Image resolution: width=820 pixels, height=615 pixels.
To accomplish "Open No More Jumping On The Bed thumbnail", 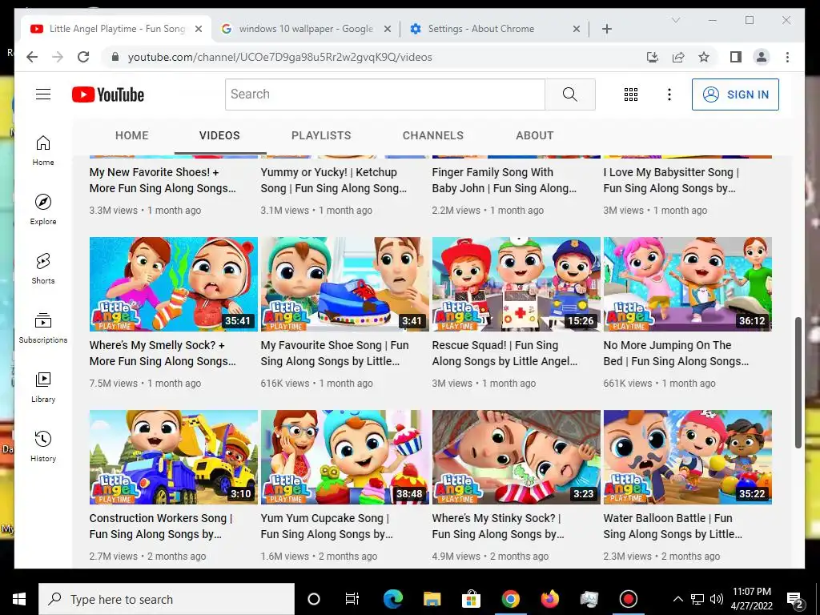I will tap(688, 284).
